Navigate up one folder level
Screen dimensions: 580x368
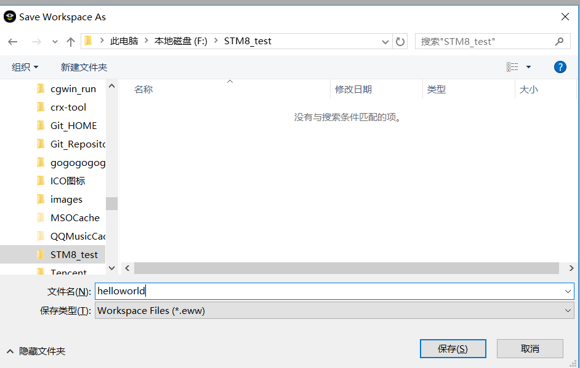tap(71, 41)
